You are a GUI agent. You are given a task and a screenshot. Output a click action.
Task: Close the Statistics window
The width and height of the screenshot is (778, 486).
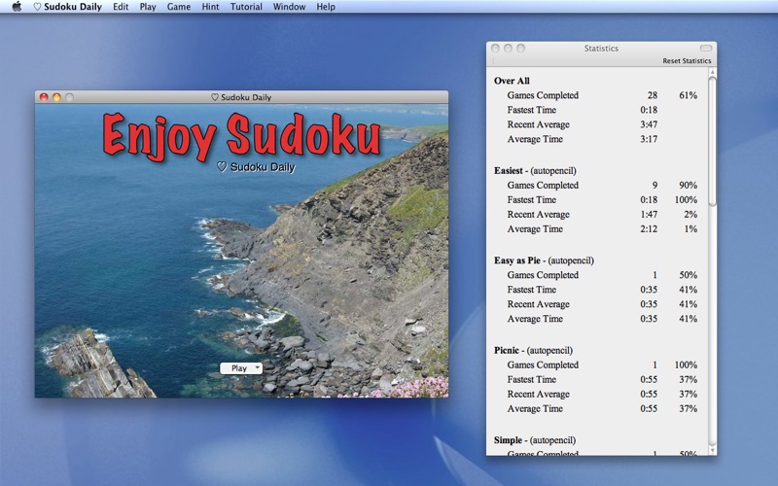495,48
